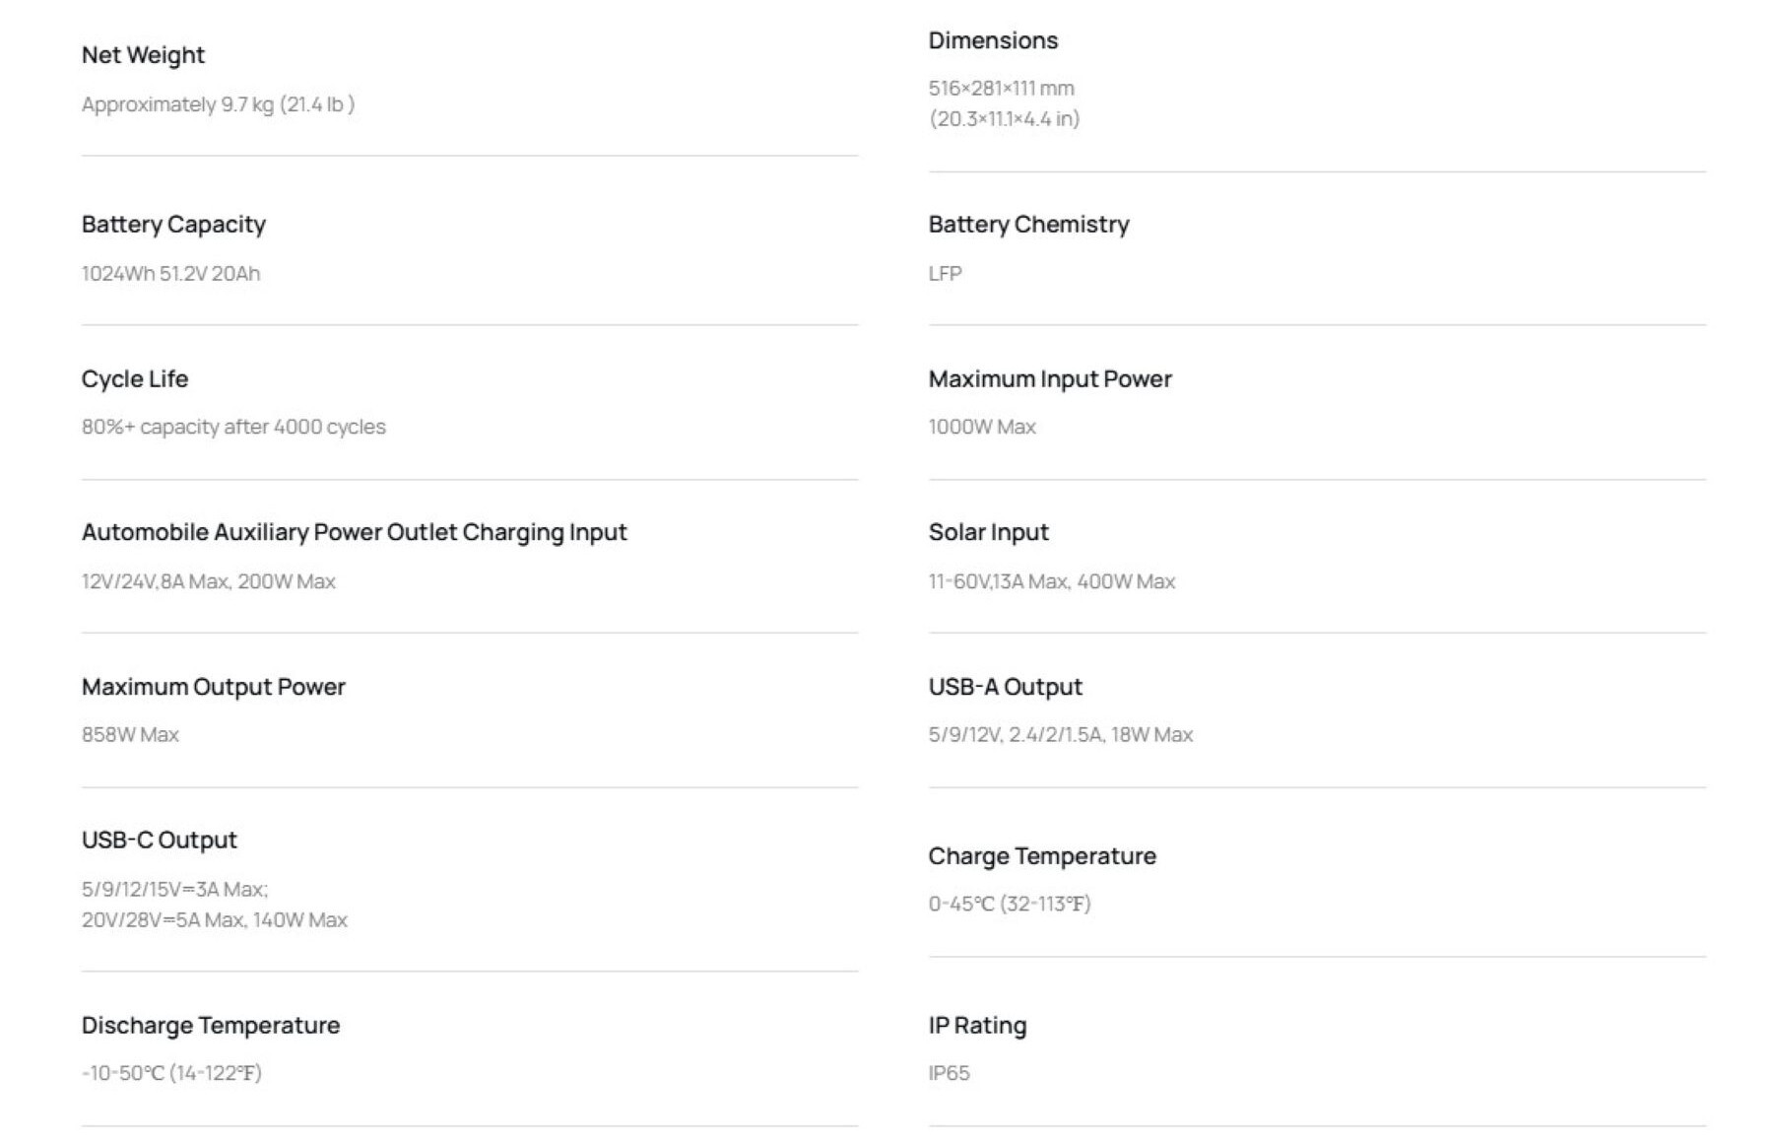The height and width of the screenshot is (1145, 1773).
Task: Click the Charge Temperature heading
Action: click(x=1042, y=856)
